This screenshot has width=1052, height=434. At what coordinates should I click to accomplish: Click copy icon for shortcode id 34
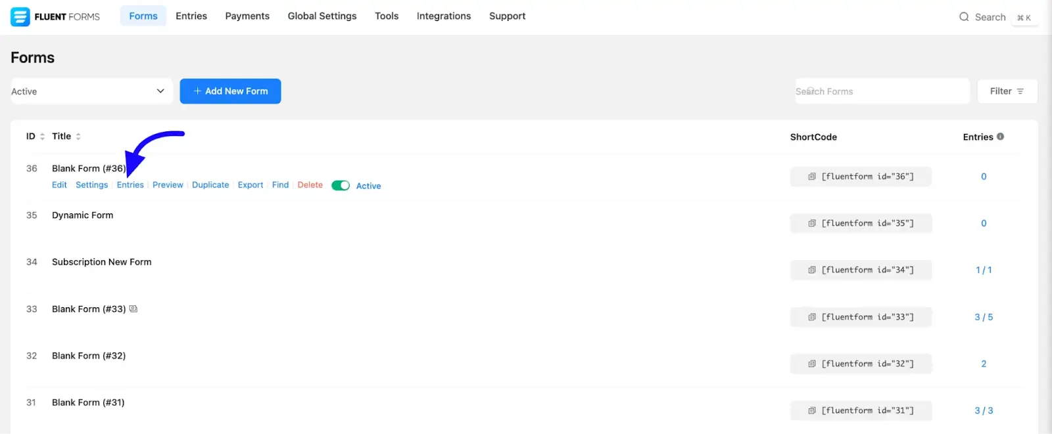812,270
